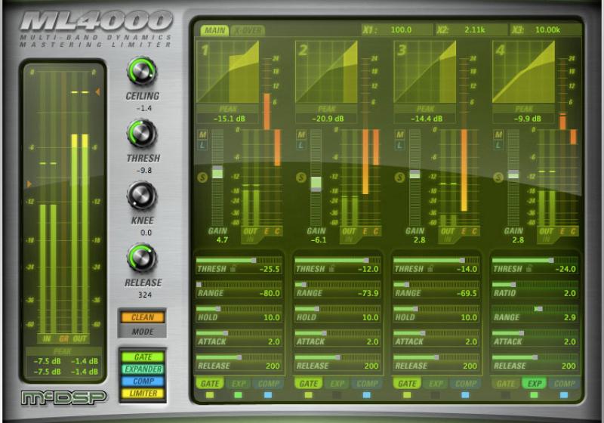Adjust the master Thresh knob
The height and width of the screenshot is (423, 604).
[142, 133]
